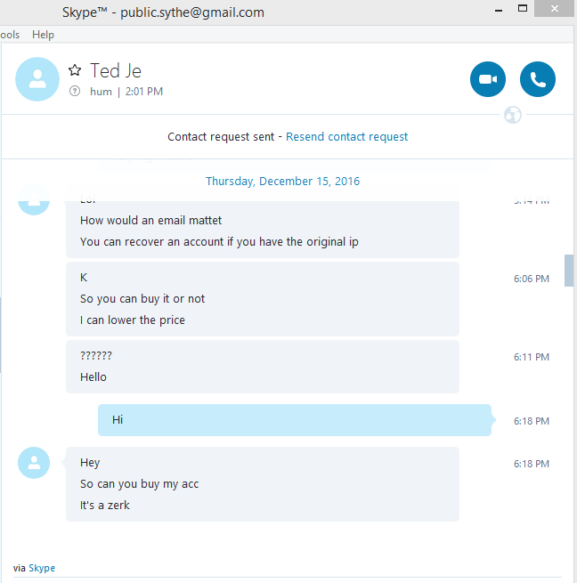Click the Thursday, December 15, 2016 date header
Screen dimensions: 577x583
(x=283, y=181)
